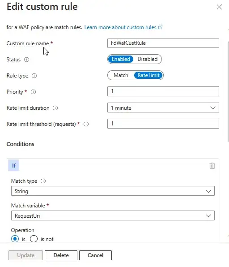
Task: Click the Match type info icon
Action: (43, 181)
